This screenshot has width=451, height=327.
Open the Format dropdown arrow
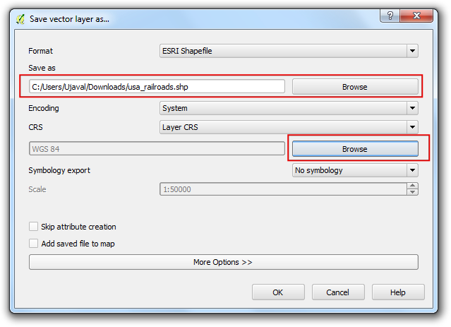(x=412, y=51)
